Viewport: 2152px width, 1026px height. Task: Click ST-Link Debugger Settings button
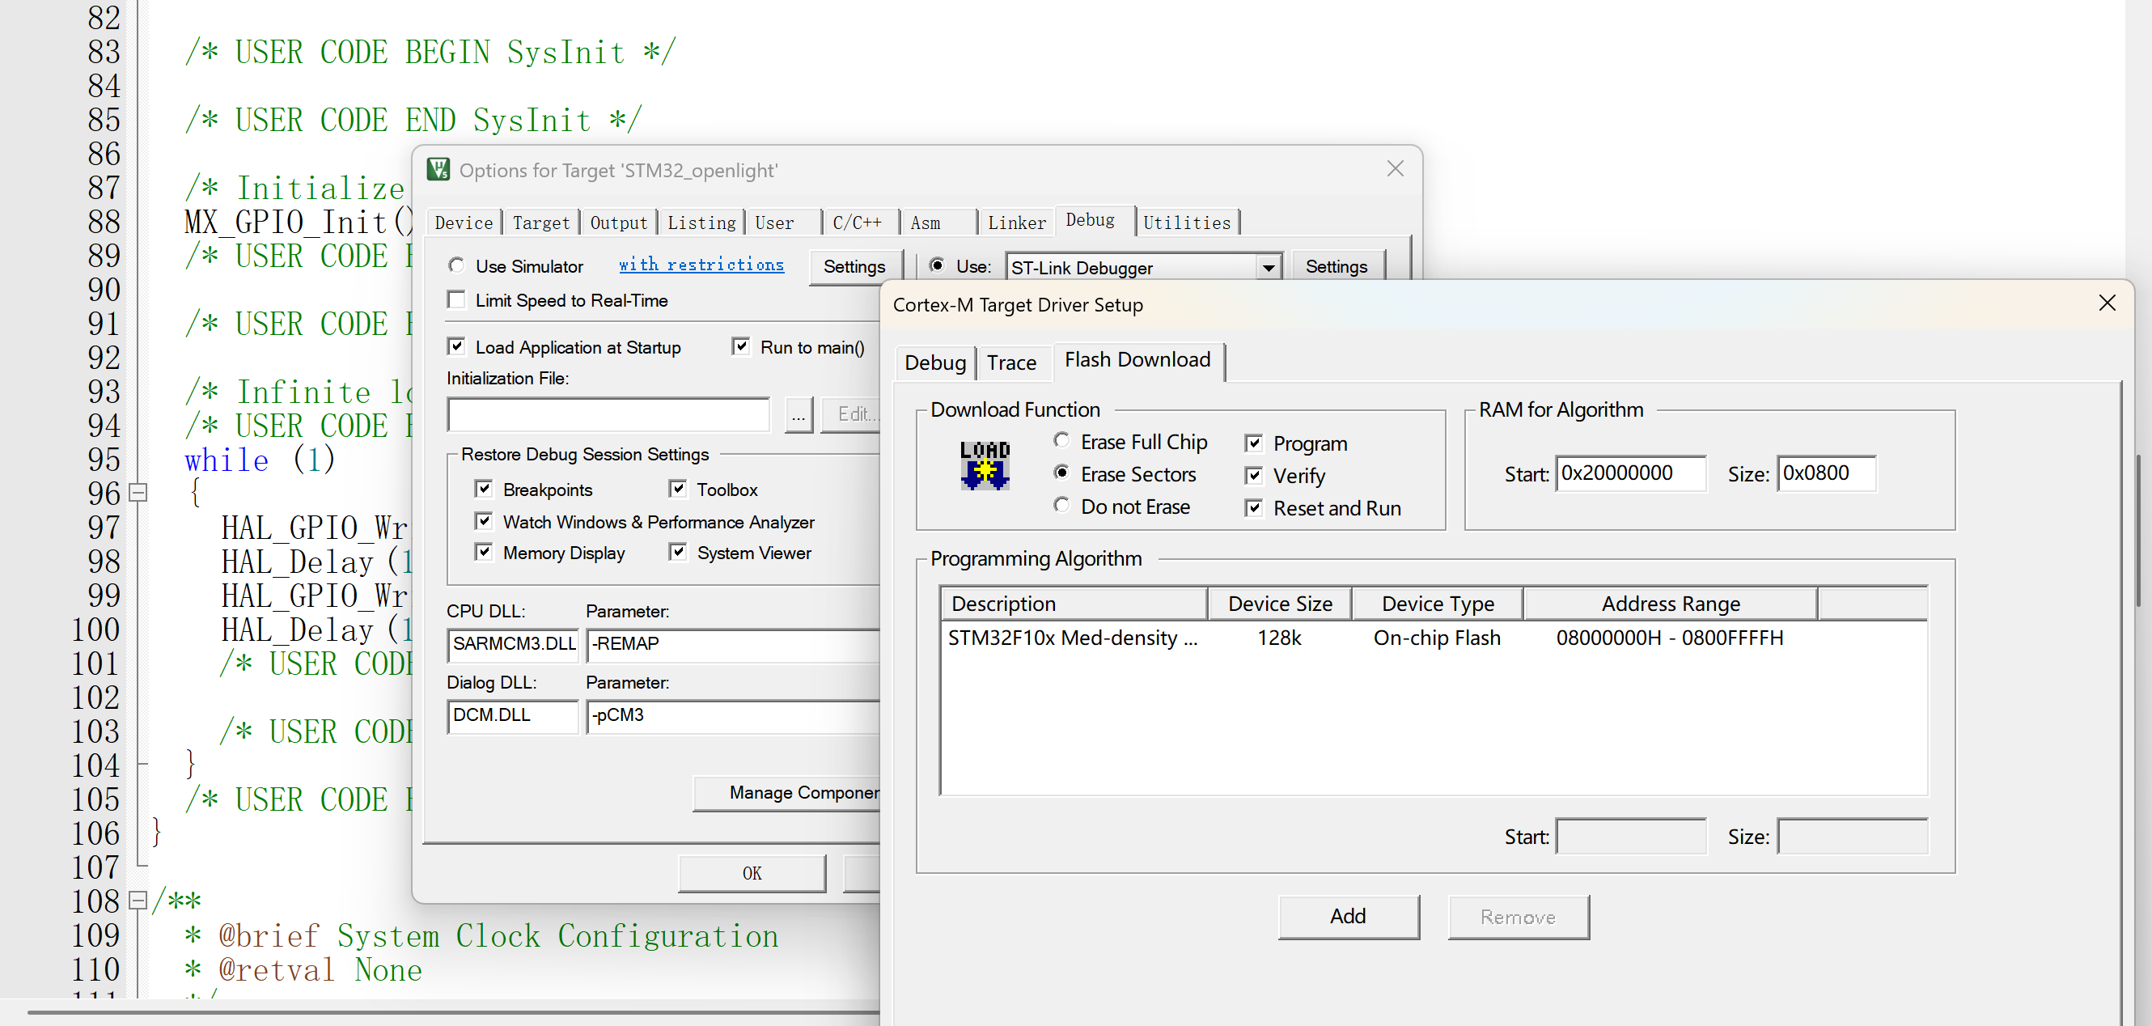coord(1337,266)
